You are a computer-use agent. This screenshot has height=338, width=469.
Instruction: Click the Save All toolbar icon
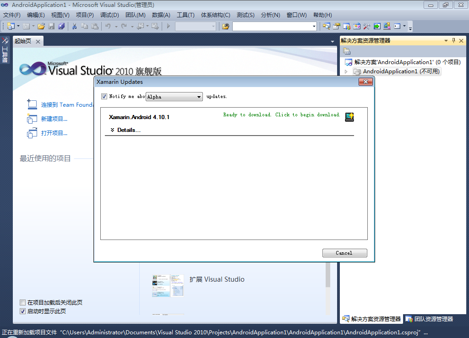[x=61, y=26]
